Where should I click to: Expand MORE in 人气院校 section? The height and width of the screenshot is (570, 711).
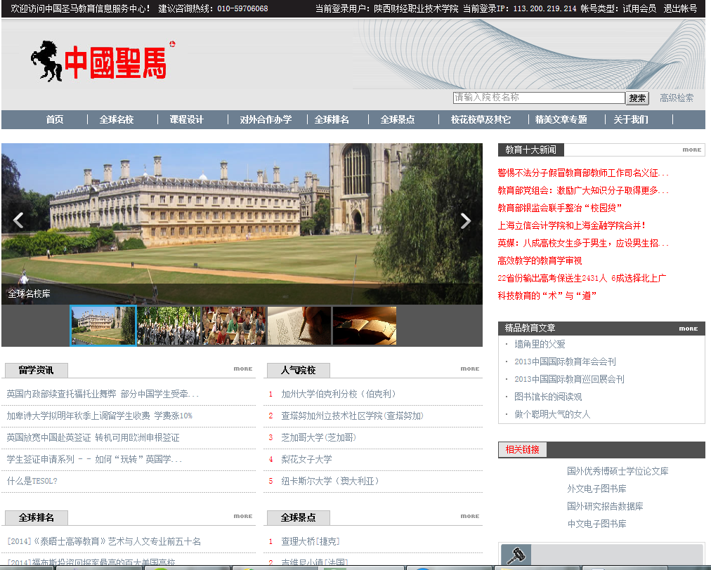(470, 369)
